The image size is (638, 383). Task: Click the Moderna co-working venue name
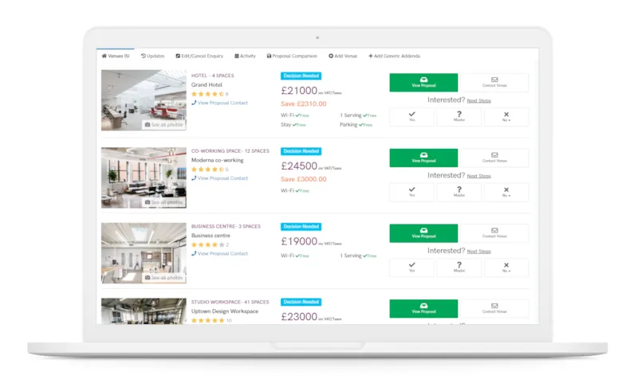click(x=217, y=160)
